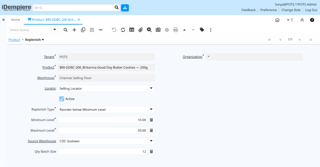
Task: Click Log Out
Action: point(311,10)
